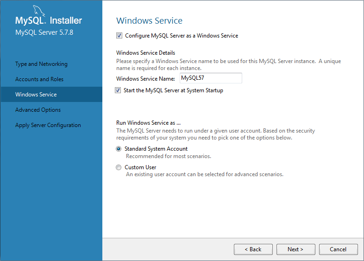Go to Type and Networking step

pos(41,64)
